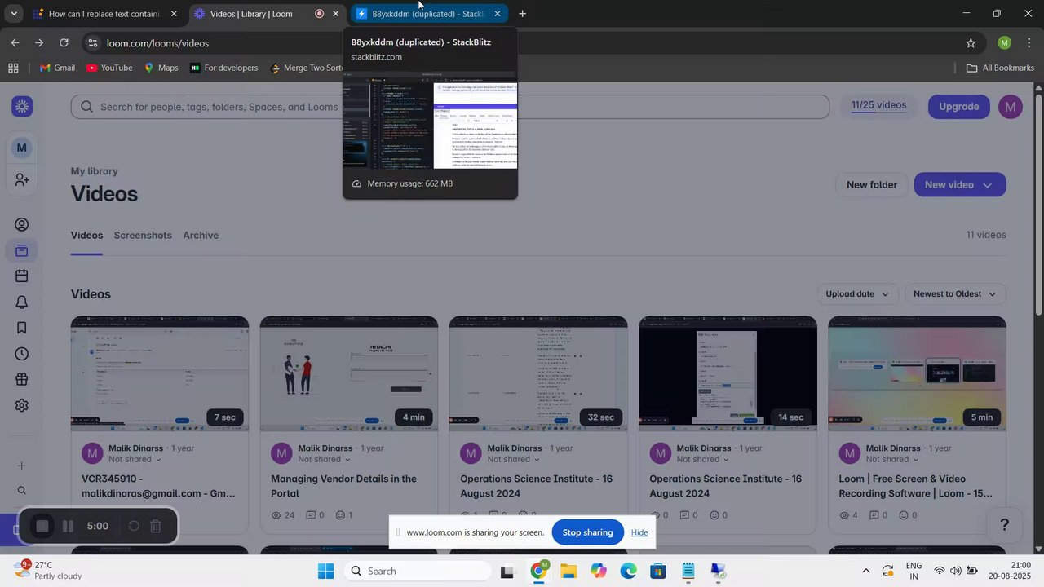Viewport: 1044px width, 587px height.
Task: Click the Windows taskbar Search box
Action: [418, 572]
